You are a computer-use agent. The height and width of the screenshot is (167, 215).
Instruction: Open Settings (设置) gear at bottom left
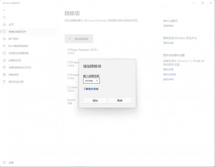(x=4, y=163)
